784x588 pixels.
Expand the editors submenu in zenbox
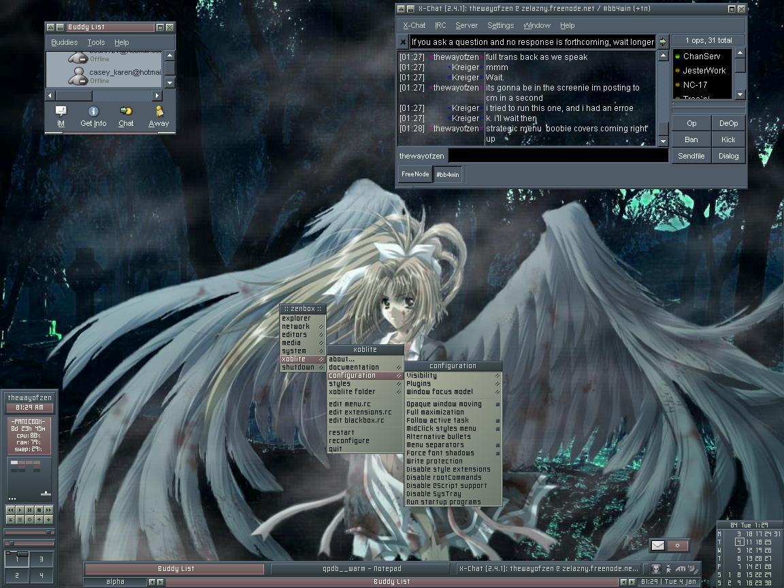point(302,335)
